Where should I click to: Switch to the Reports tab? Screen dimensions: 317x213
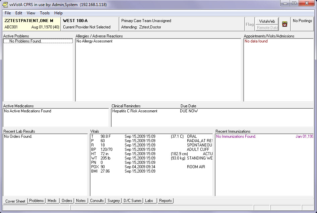click(166, 201)
